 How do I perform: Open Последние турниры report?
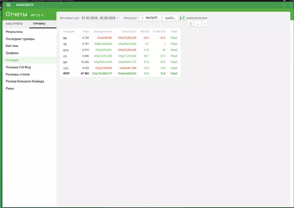pos(20,39)
